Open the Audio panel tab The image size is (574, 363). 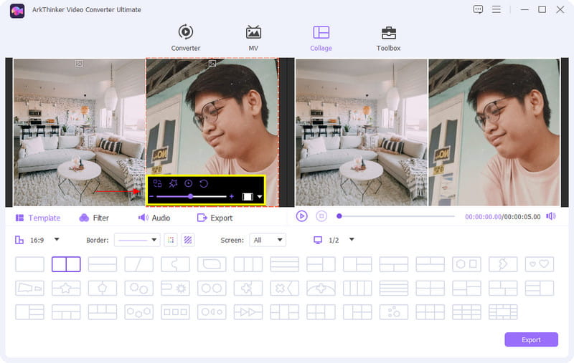[154, 218]
